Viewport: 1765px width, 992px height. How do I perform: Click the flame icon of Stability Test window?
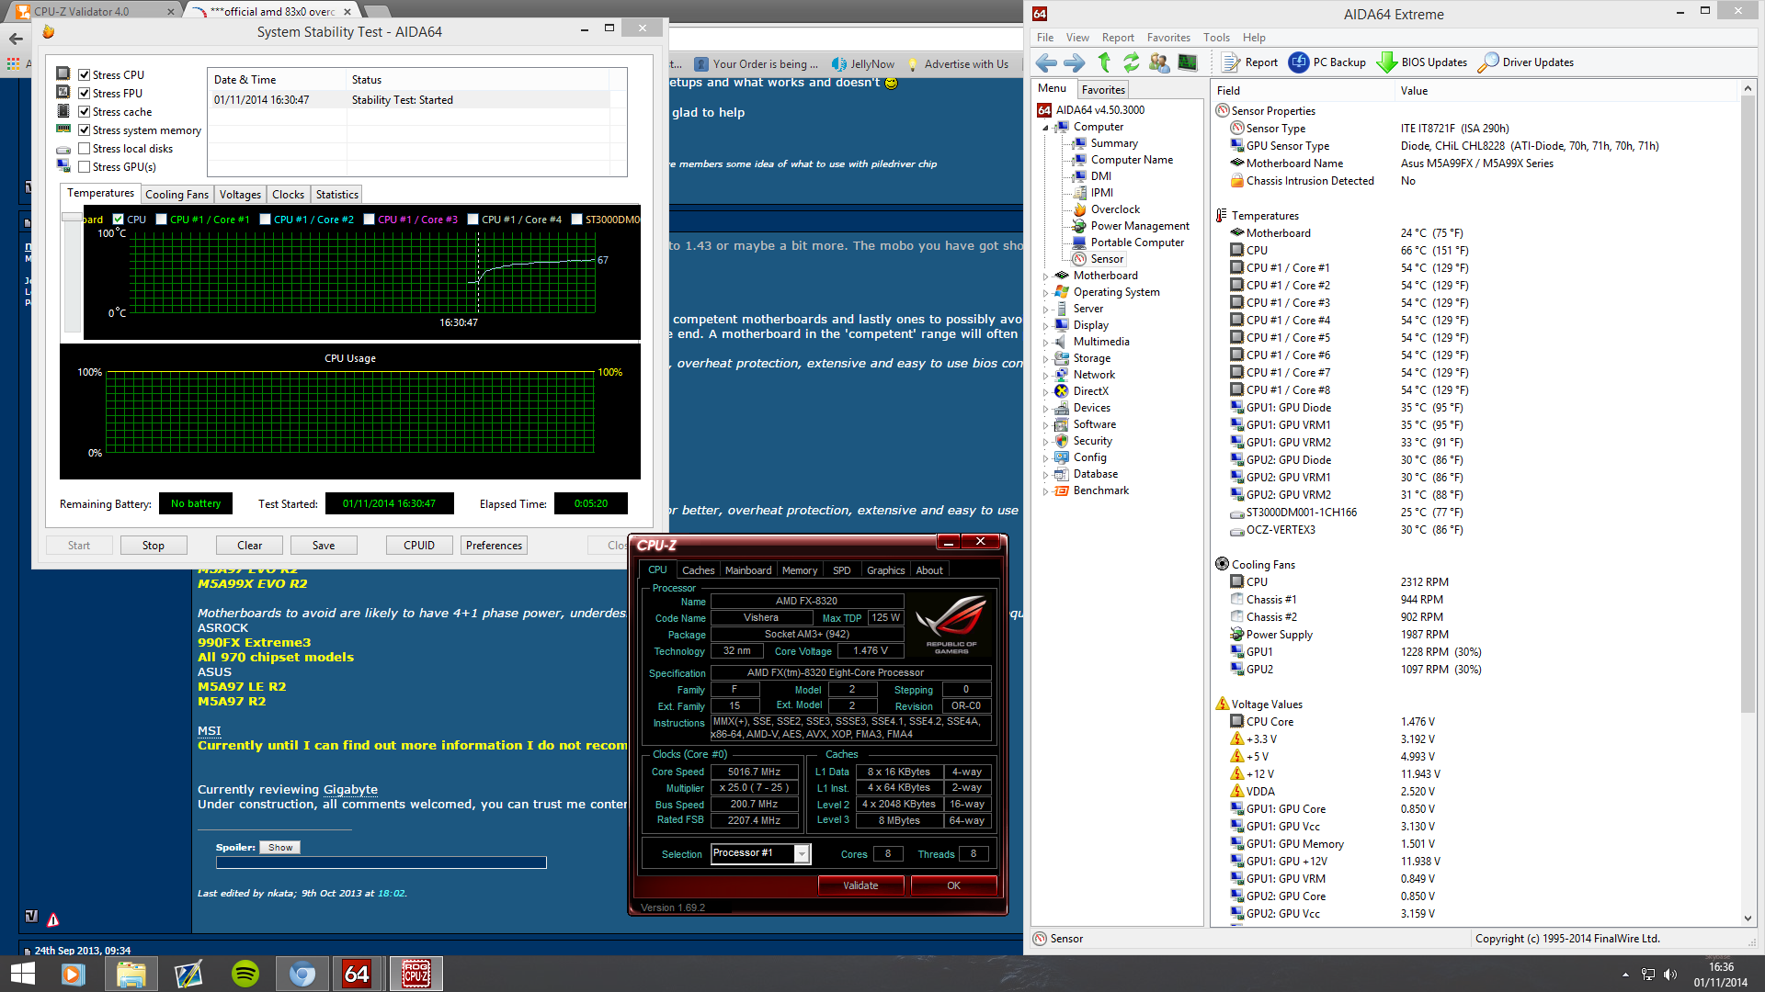[x=49, y=32]
